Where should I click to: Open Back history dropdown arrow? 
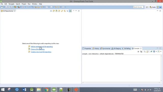[x=61, y=7]
